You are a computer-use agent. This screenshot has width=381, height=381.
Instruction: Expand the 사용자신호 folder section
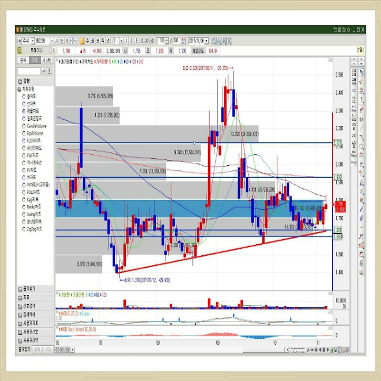35,331
